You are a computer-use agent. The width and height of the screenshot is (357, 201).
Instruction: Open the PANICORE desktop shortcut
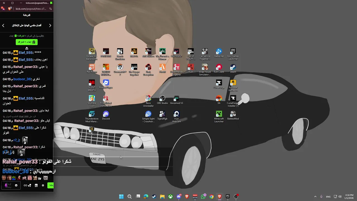coord(106,53)
